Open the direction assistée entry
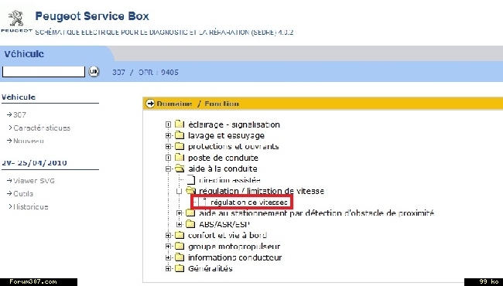503x286 pixels. click(230, 180)
